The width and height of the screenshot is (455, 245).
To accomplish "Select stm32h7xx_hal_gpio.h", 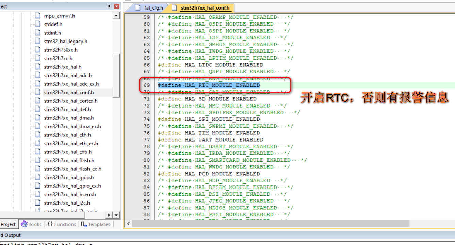I will click(69, 177).
